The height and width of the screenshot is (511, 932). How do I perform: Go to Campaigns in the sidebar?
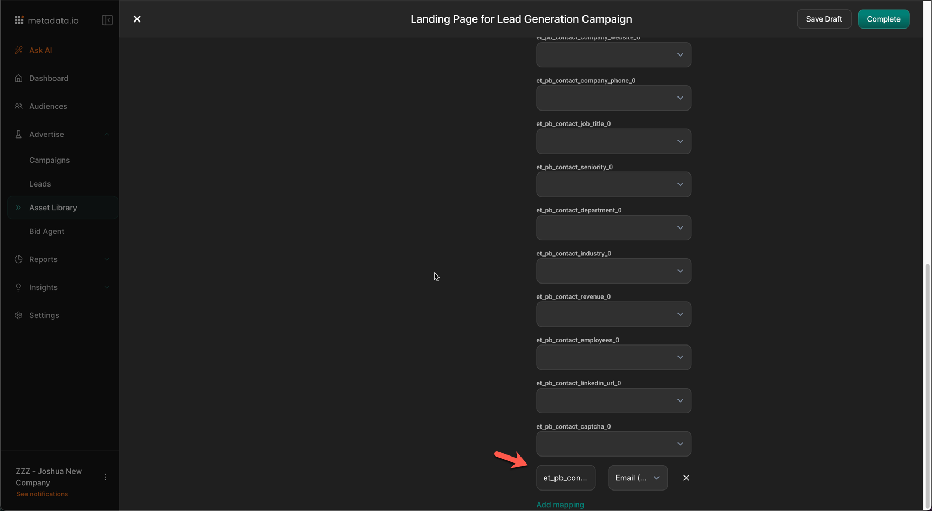pos(49,160)
